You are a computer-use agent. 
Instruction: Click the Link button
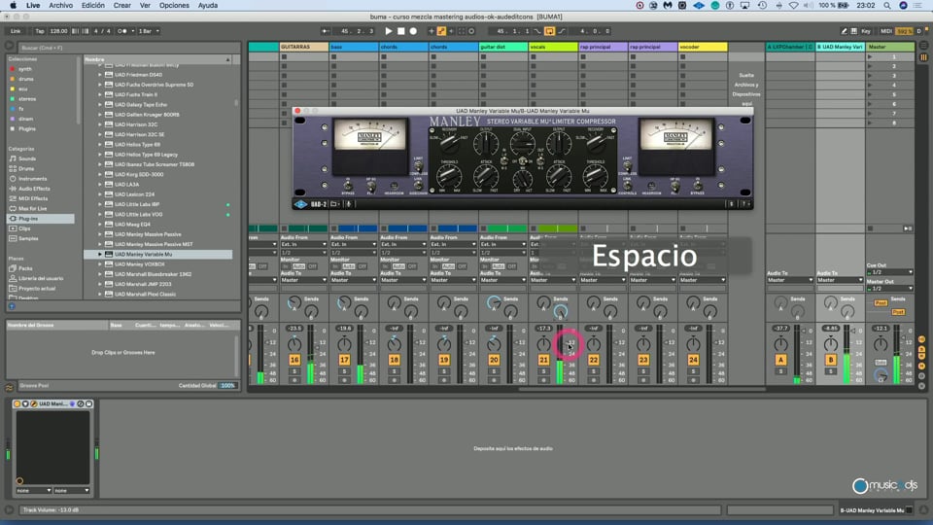click(16, 31)
